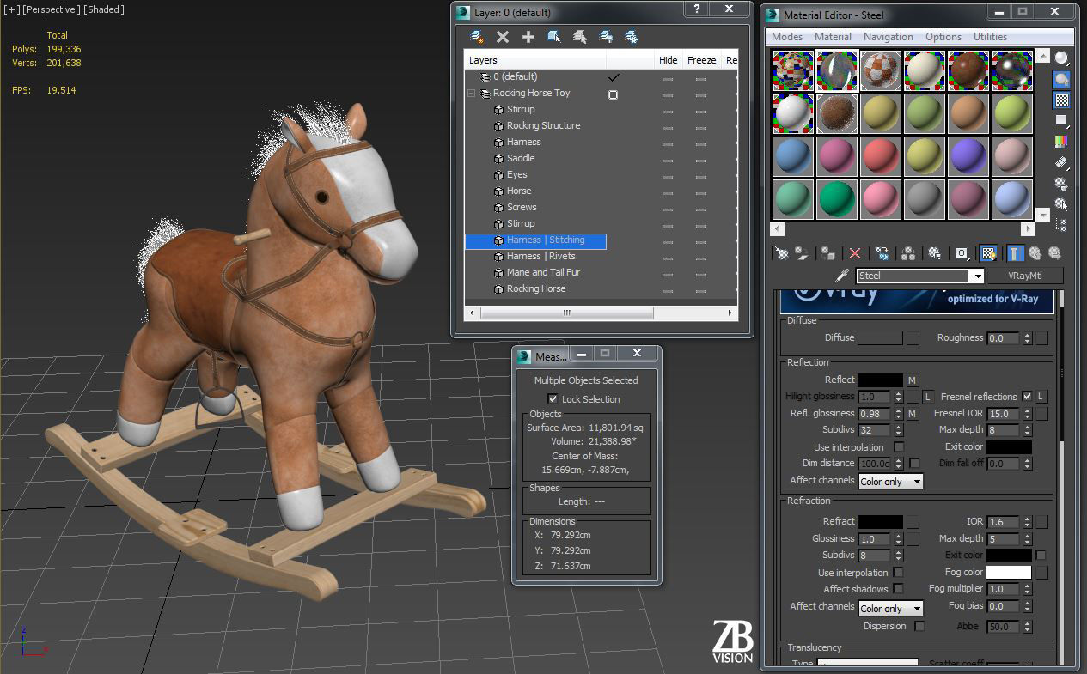Toggle Fresnel reflections checkbox

1027,397
